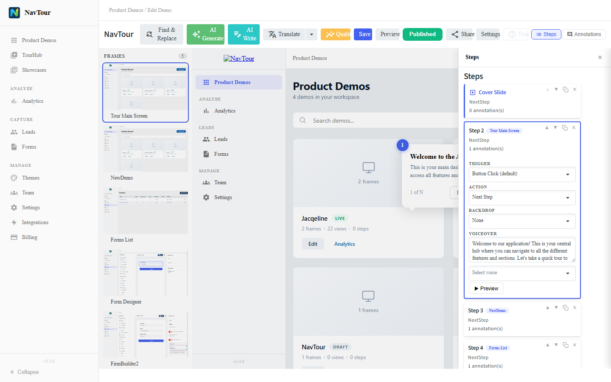The height and width of the screenshot is (382, 611).
Task: Play the voiceover Preview
Action: (x=486, y=289)
